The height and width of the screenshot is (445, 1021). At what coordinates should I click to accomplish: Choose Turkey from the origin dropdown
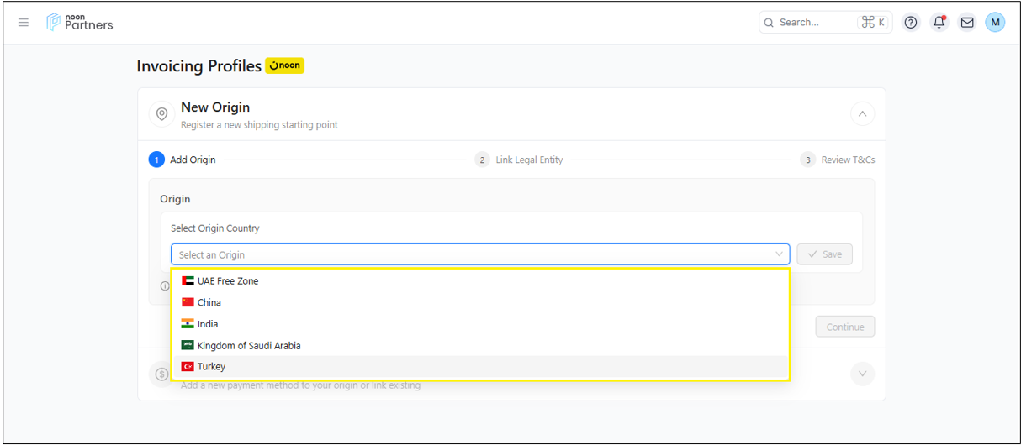[211, 367]
